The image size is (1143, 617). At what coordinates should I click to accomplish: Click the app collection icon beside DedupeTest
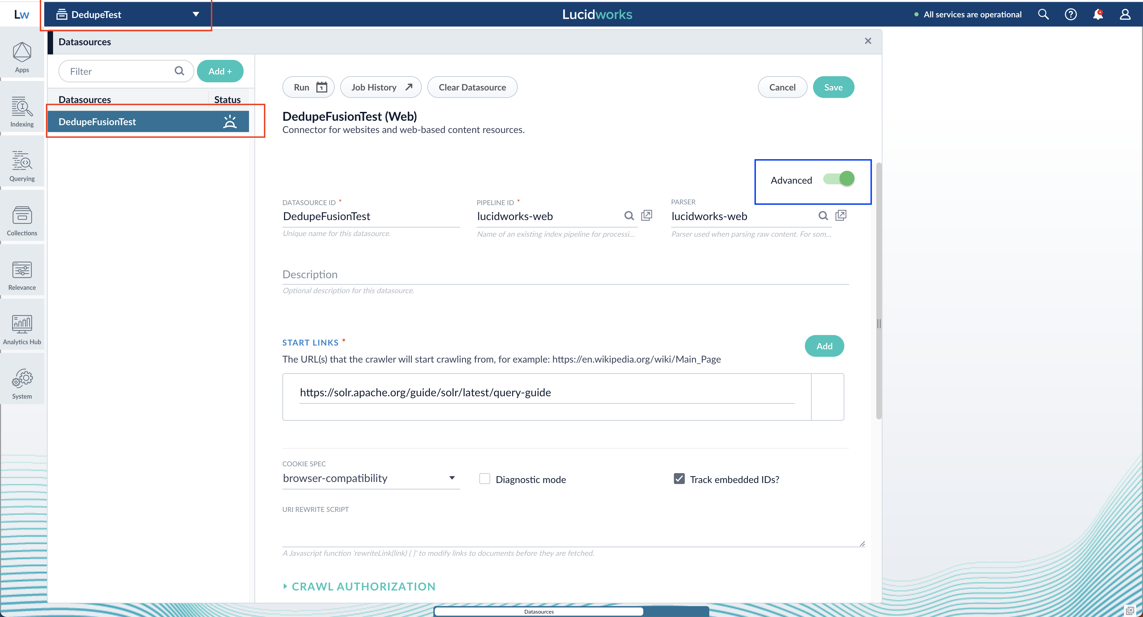click(x=62, y=14)
